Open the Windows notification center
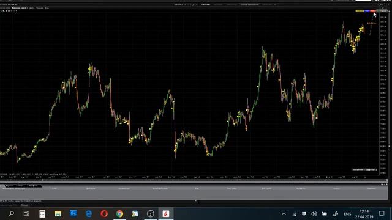This screenshot has height=220, width=392. pyautogui.click(x=382, y=214)
